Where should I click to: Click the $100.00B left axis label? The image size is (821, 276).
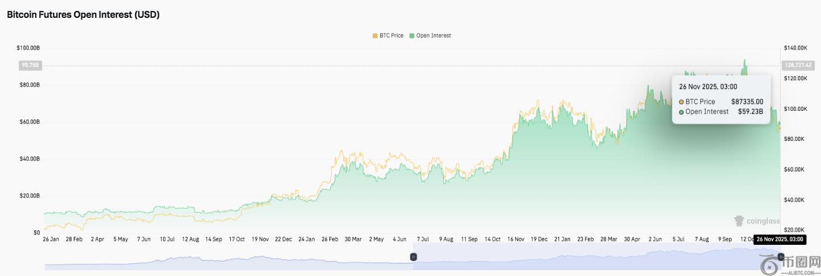tap(28, 48)
